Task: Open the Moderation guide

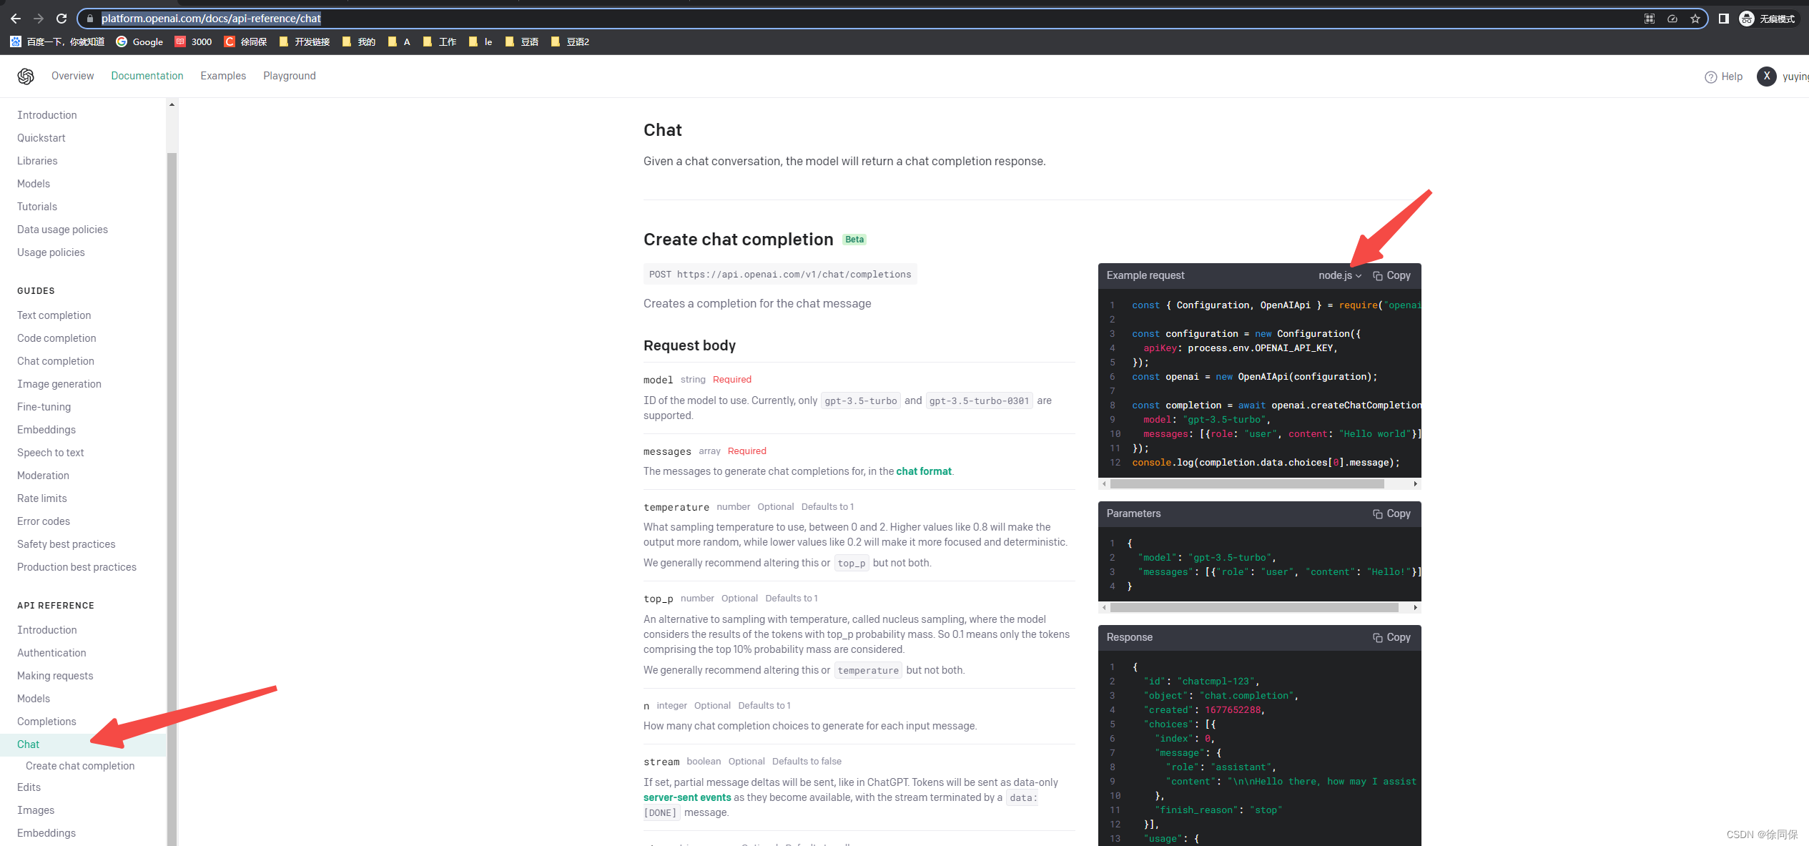Action: [44, 476]
